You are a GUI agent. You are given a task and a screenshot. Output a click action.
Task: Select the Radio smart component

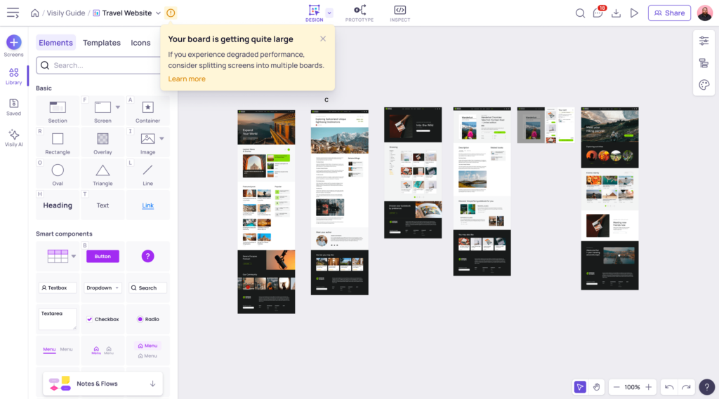pyautogui.click(x=147, y=319)
